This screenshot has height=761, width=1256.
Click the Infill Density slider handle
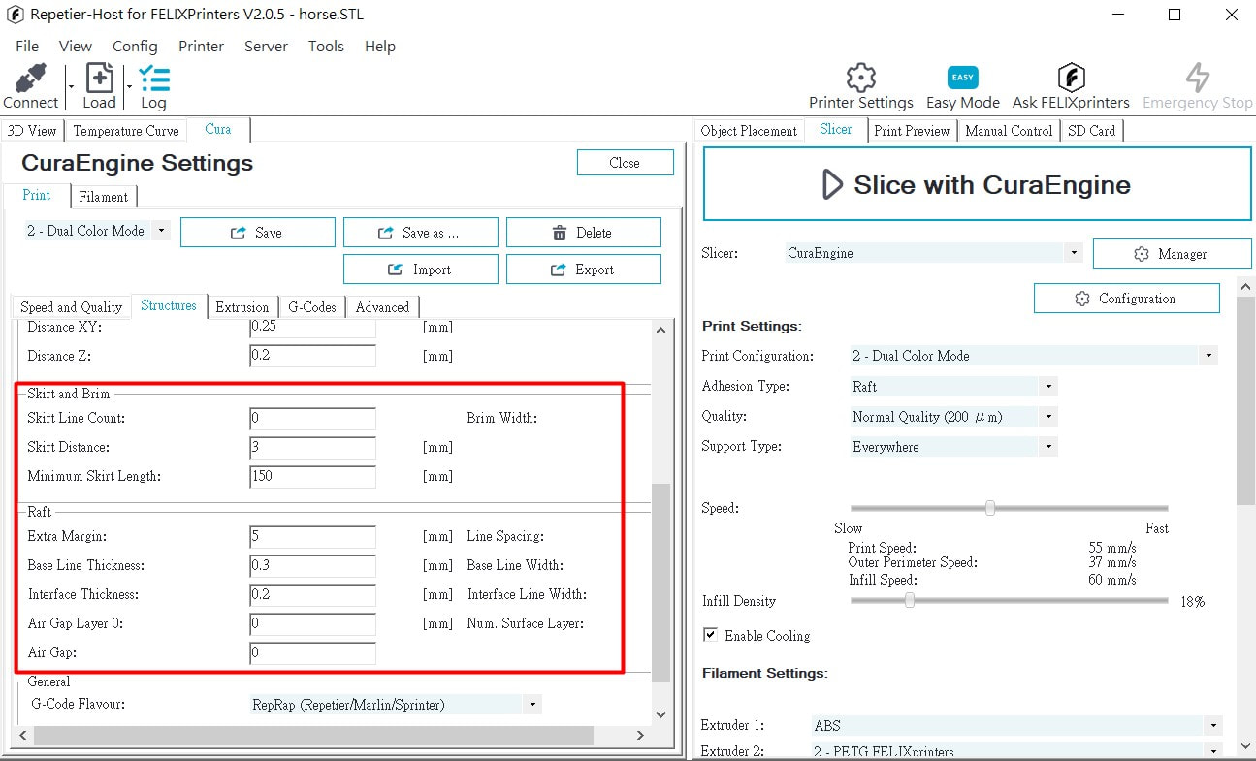point(909,601)
